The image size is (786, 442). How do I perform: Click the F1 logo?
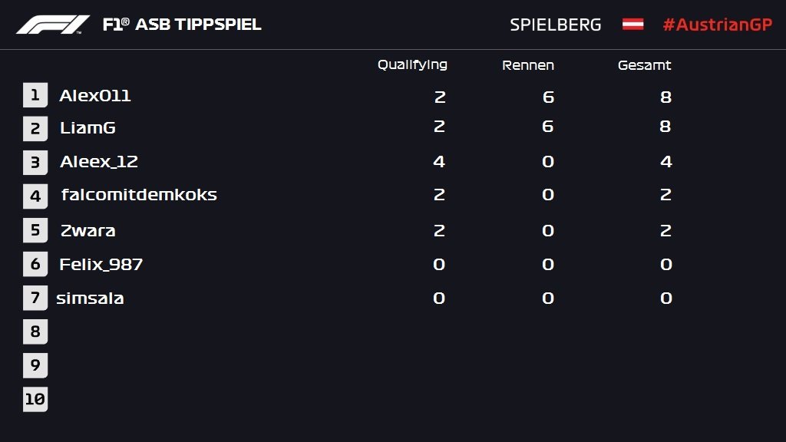(53, 25)
